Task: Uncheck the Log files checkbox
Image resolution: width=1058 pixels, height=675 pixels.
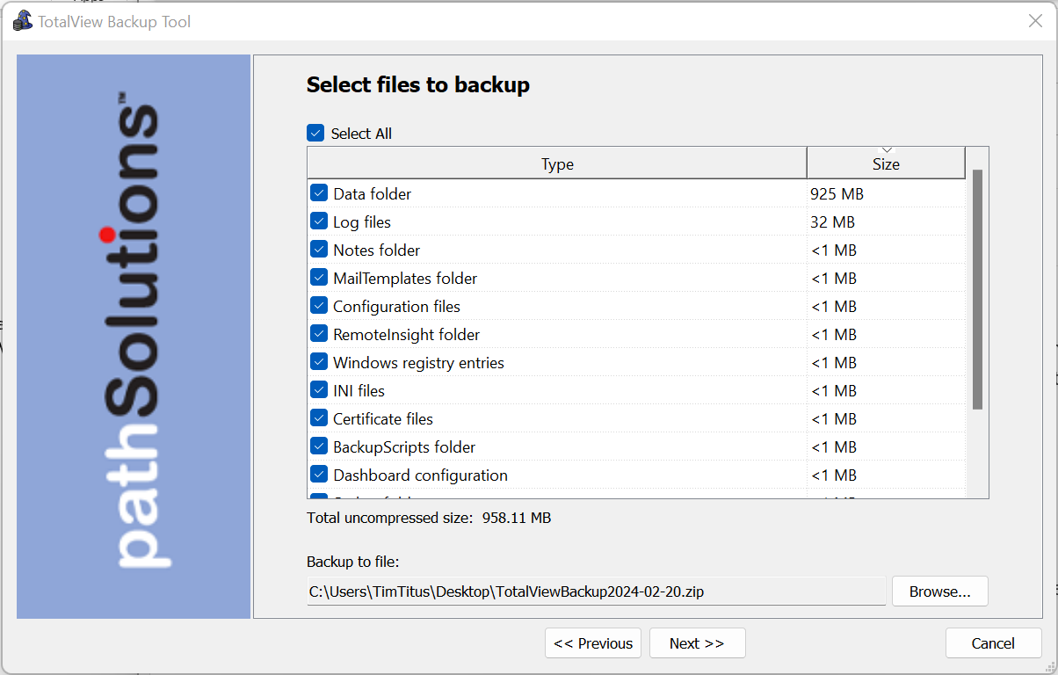Action: point(319,221)
